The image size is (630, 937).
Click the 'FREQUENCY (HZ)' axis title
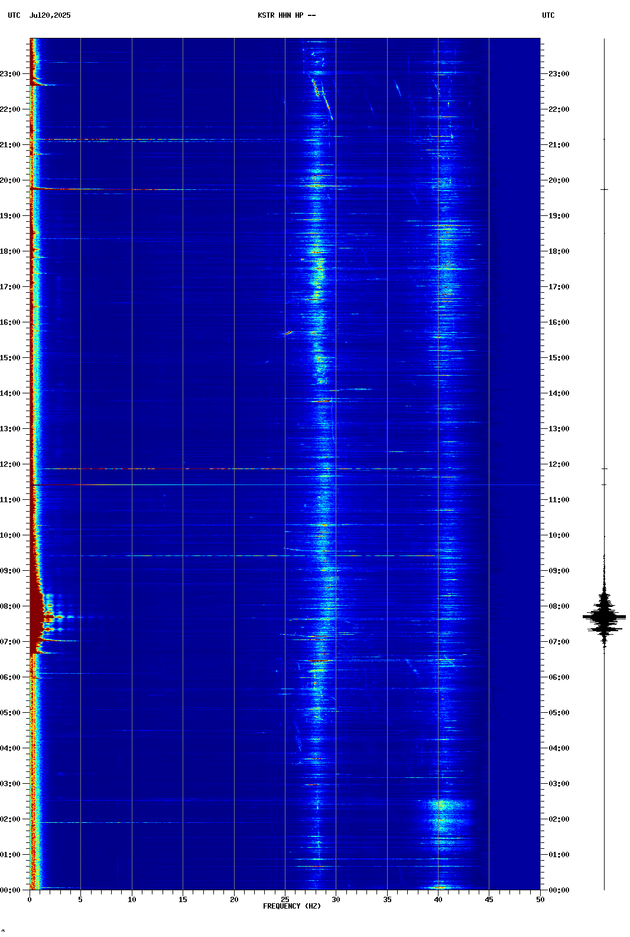pyautogui.click(x=292, y=906)
